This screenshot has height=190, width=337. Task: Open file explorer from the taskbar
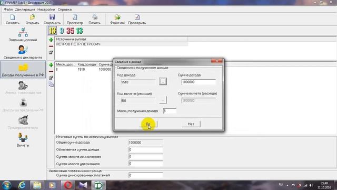(37, 185)
